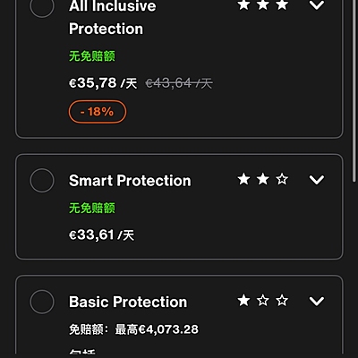Click the empty third star of Smart Protection

click(282, 179)
